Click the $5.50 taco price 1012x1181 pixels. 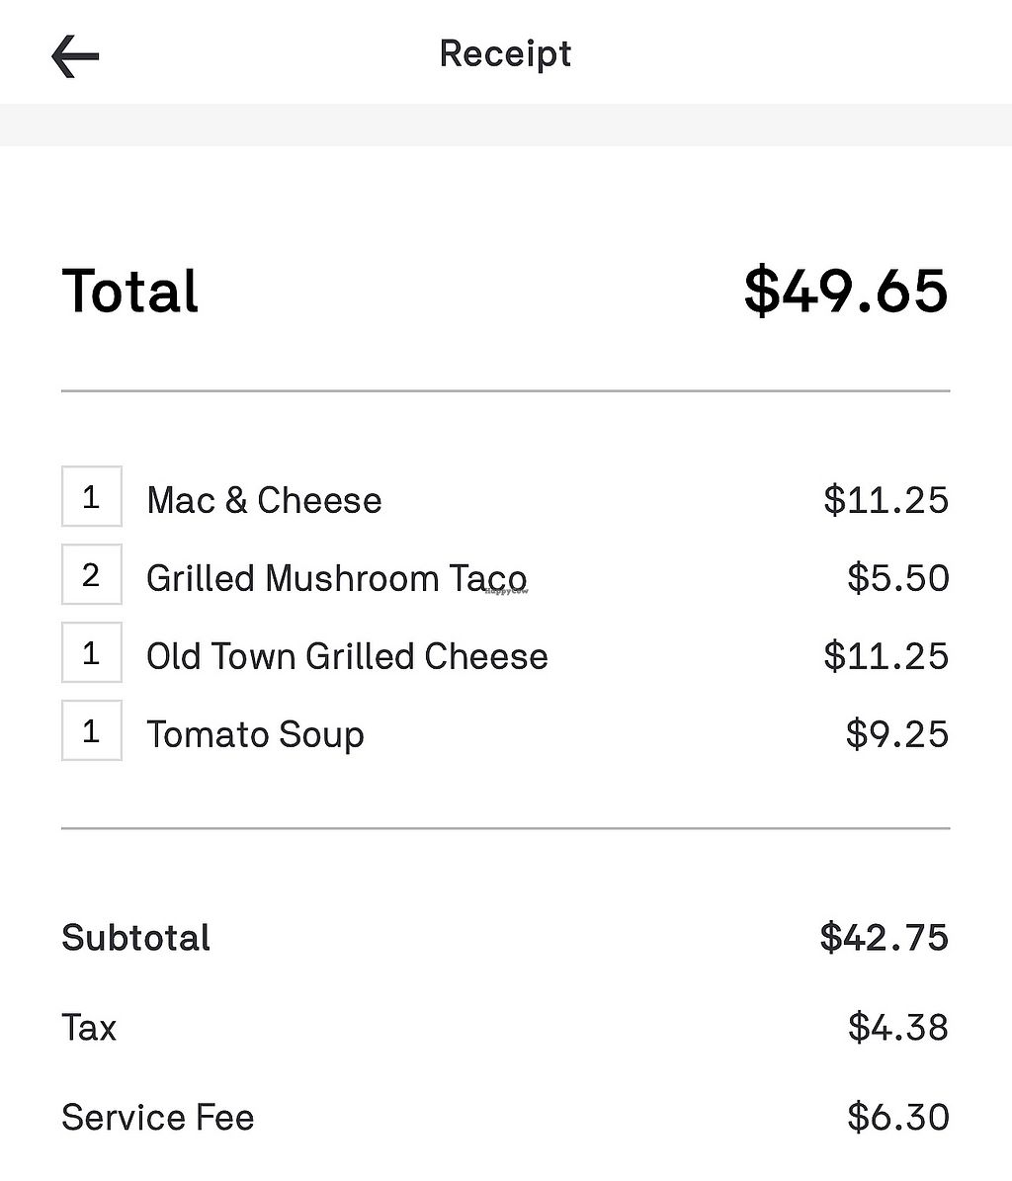(897, 578)
